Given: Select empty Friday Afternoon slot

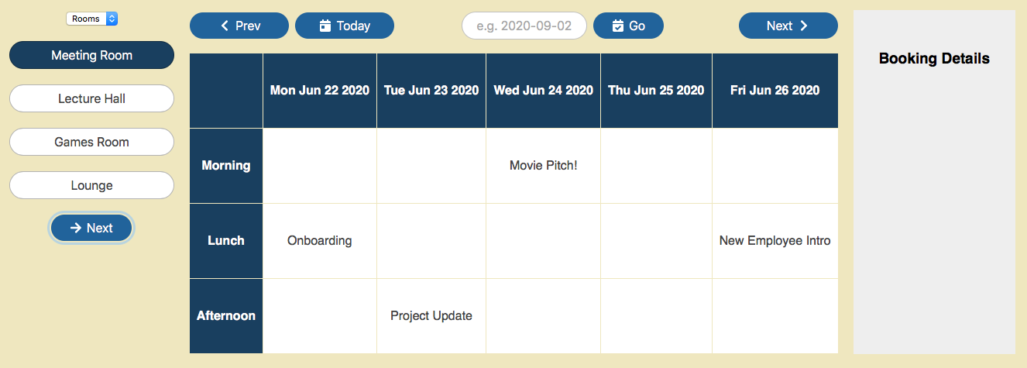Looking at the screenshot, I should [x=775, y=315].
